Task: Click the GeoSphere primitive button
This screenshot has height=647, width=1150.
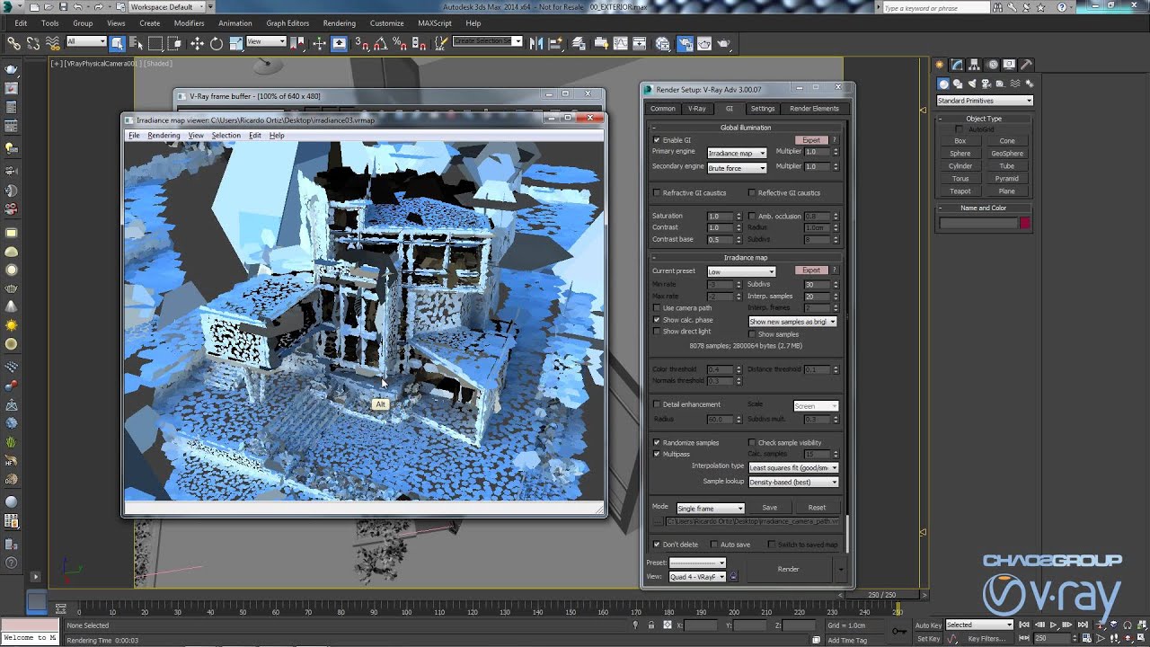Action: coord(1007,154)
